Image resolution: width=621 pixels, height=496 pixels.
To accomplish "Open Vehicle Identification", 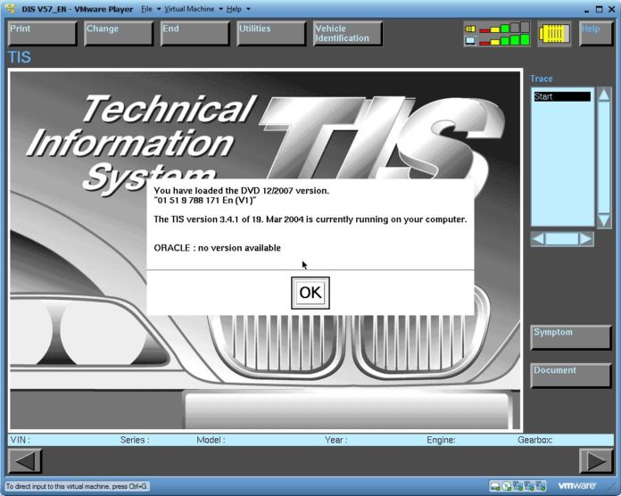I will coord(348,34).
